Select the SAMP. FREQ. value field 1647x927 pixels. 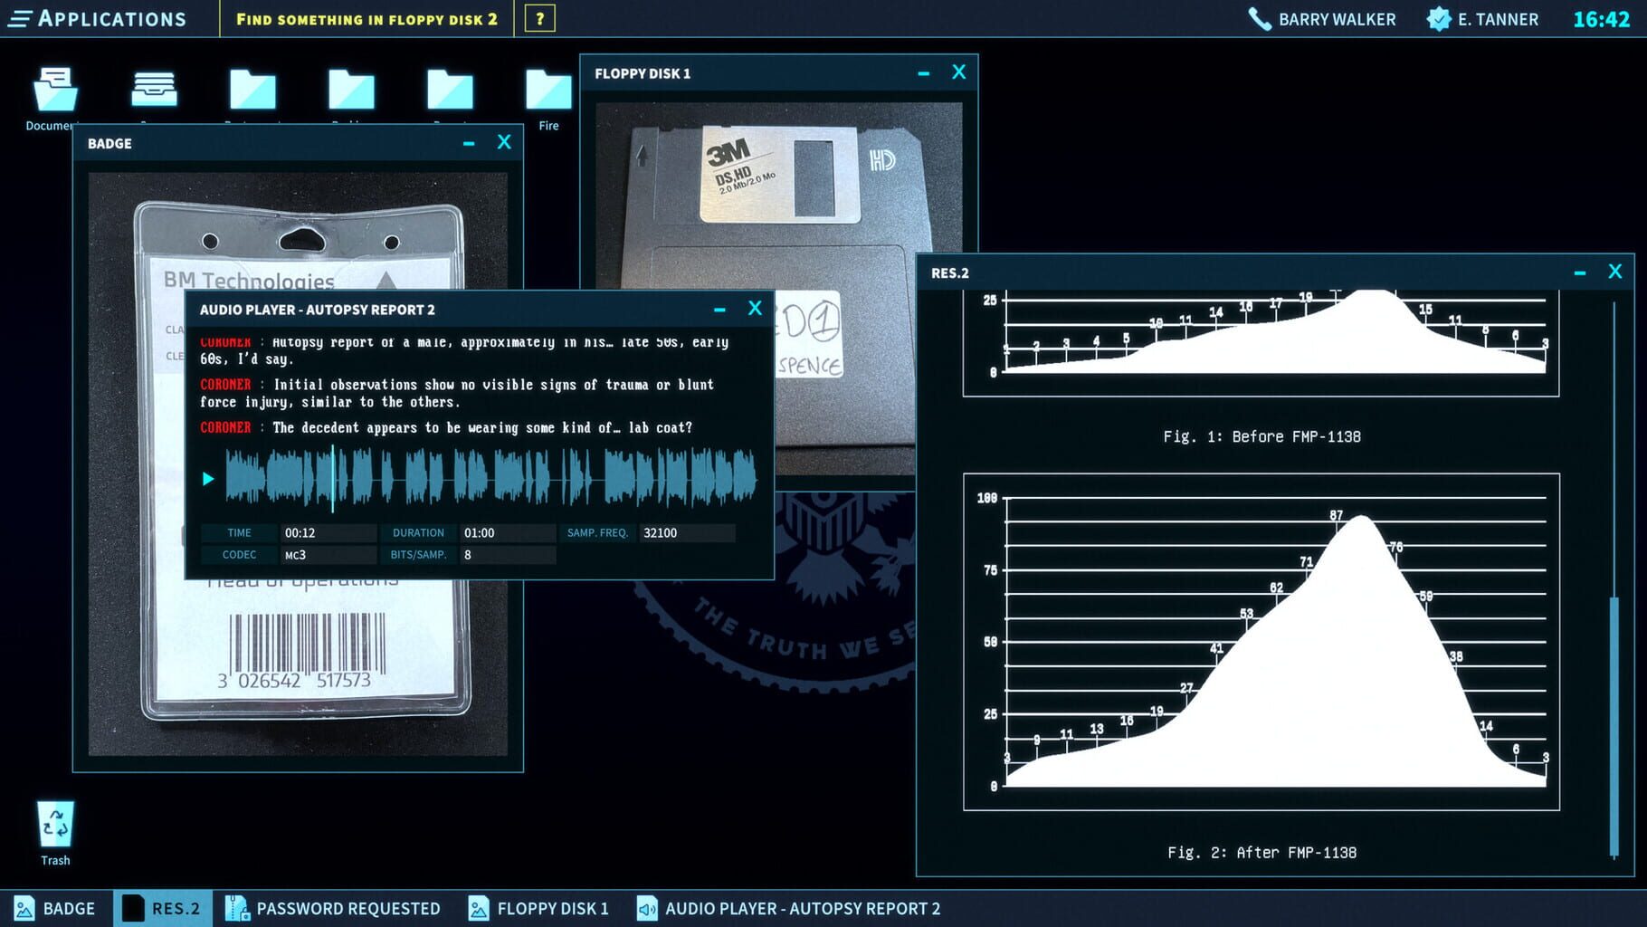pos(686,533)
